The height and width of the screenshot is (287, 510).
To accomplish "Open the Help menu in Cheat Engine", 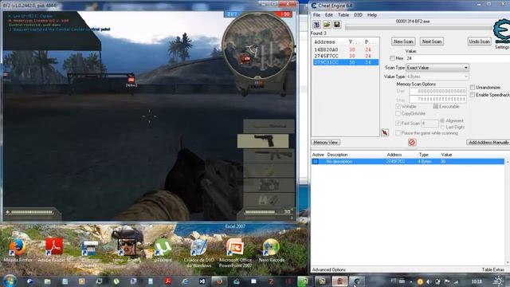I will tap(372, 15).
